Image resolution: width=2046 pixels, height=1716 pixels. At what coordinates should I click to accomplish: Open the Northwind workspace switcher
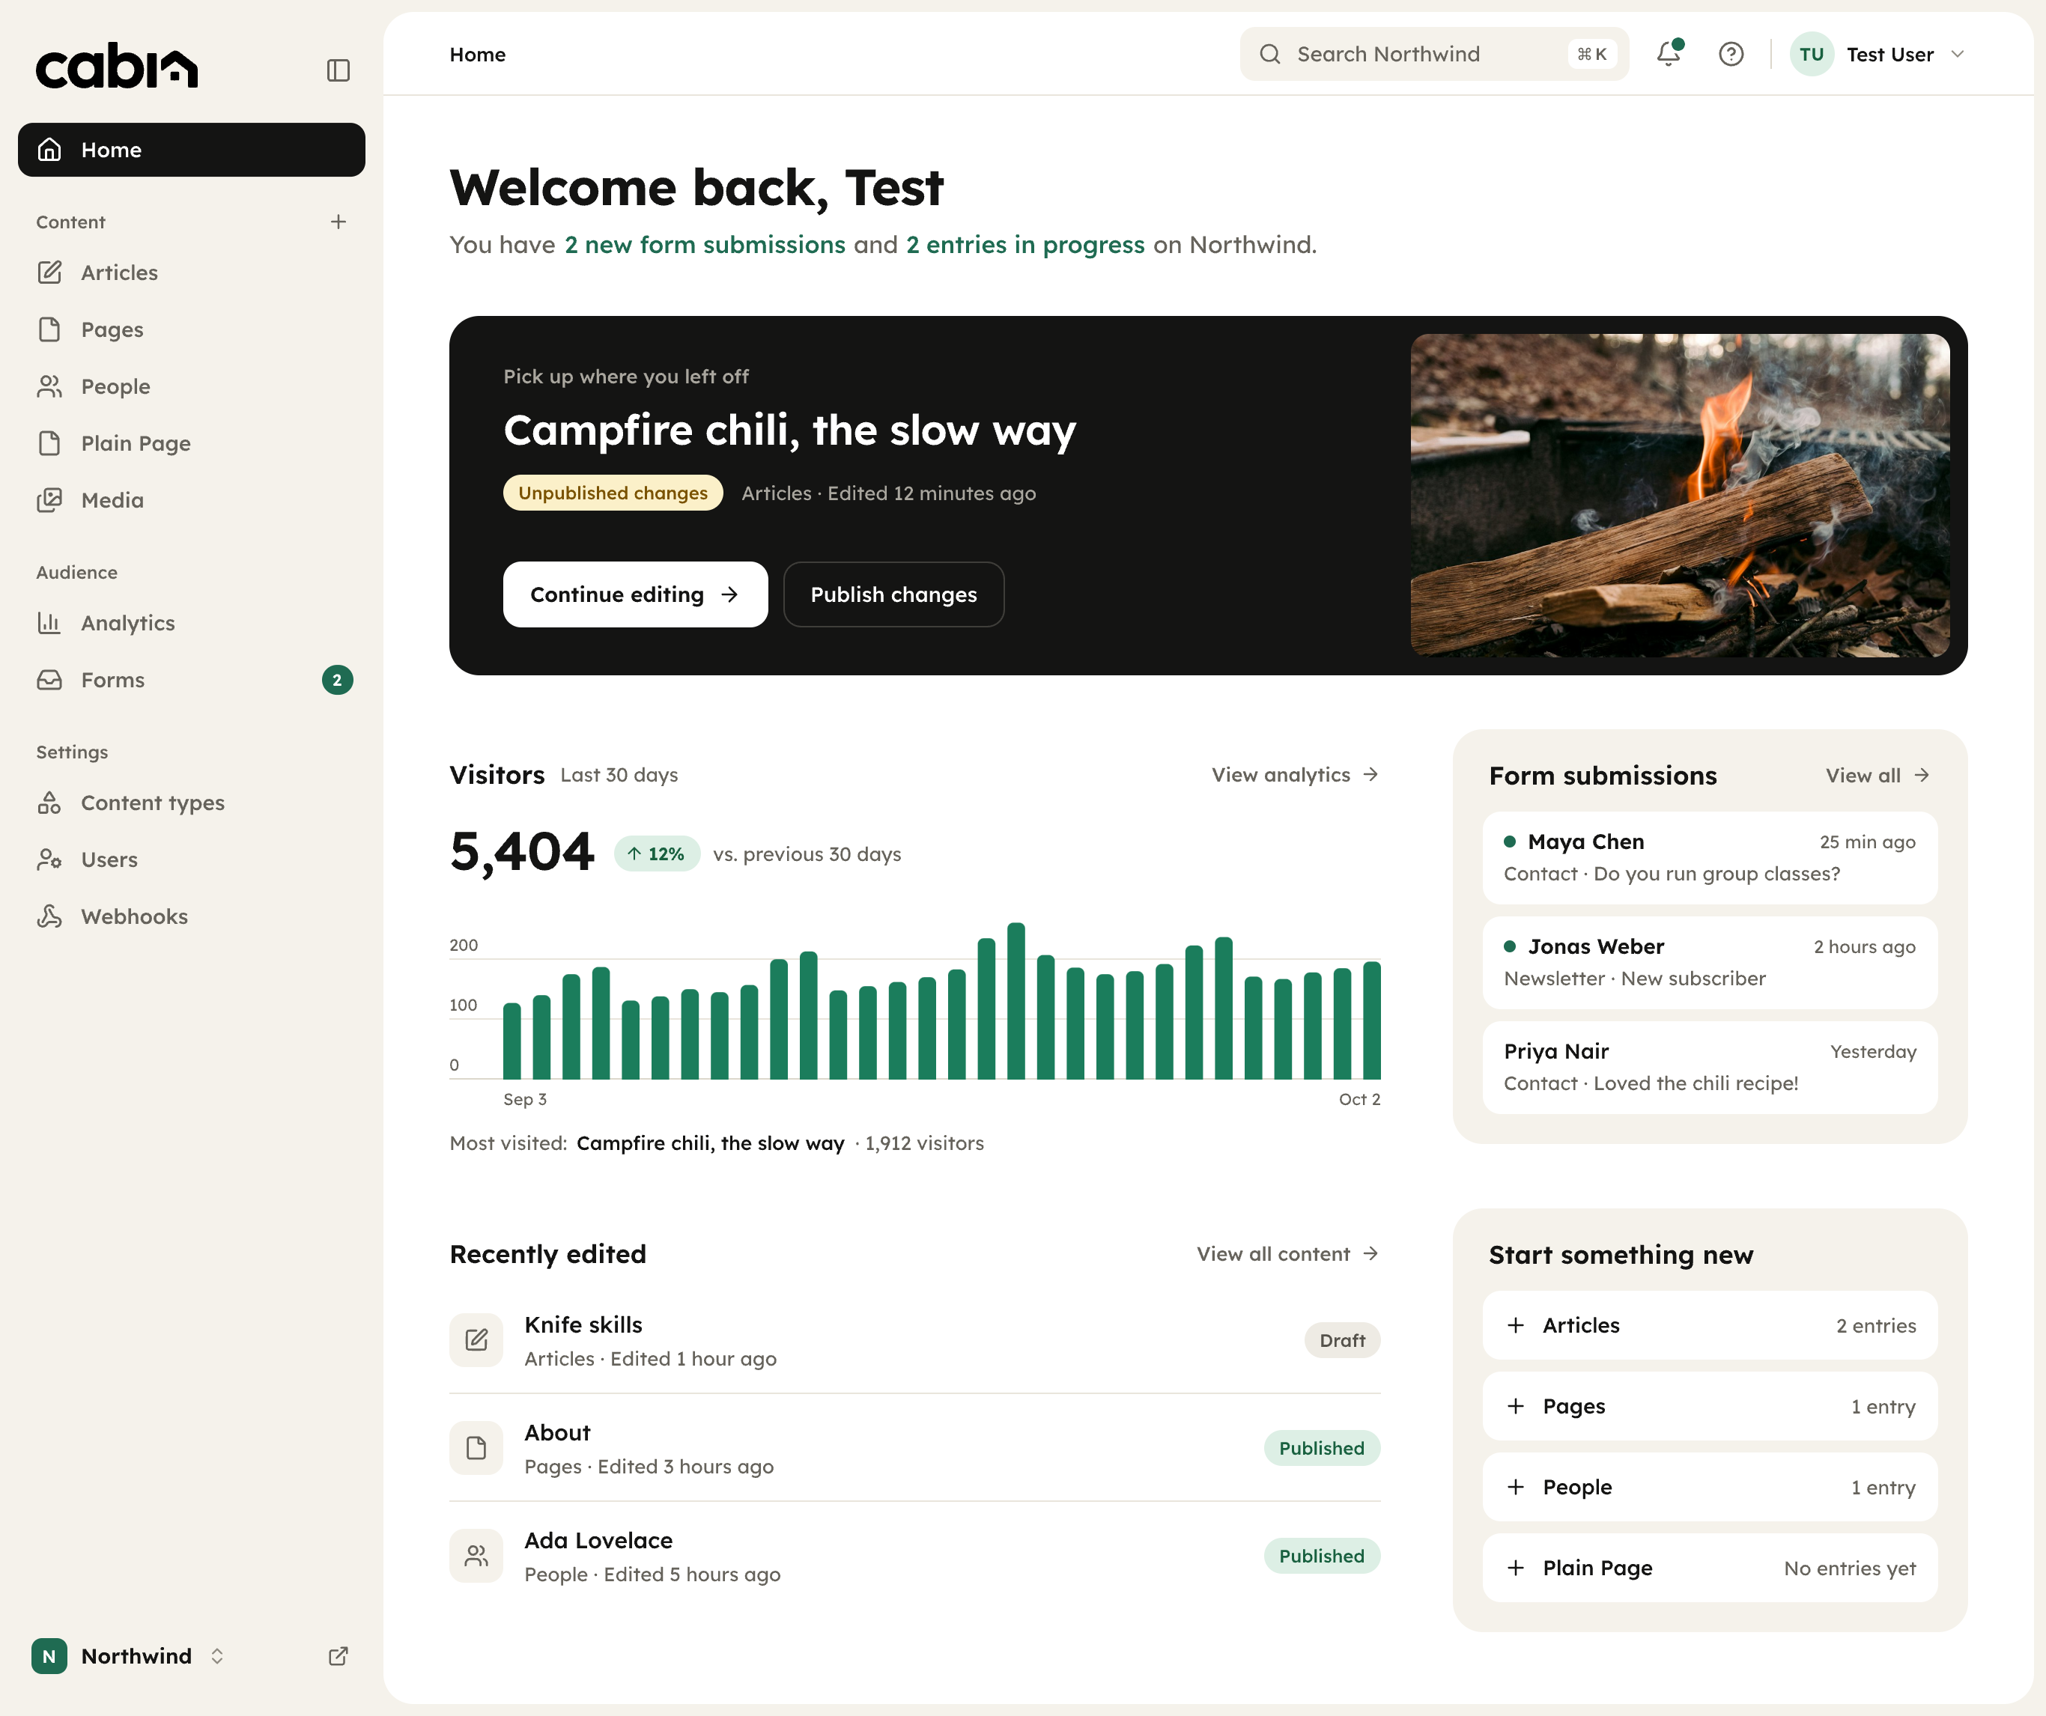[x=130, y=1655]
